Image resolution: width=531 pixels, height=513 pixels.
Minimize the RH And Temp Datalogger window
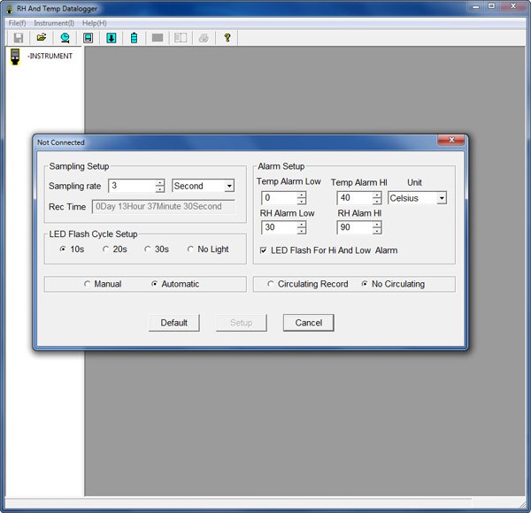pyautogui.click(x=476, y=6)
